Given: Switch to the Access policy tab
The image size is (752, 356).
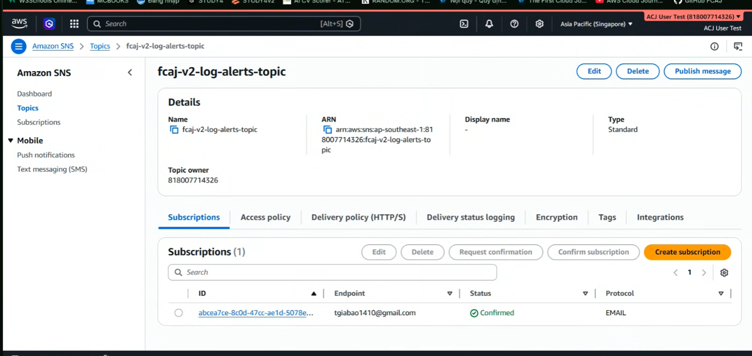Looking at the screenshot, I should tap(266, 218).
